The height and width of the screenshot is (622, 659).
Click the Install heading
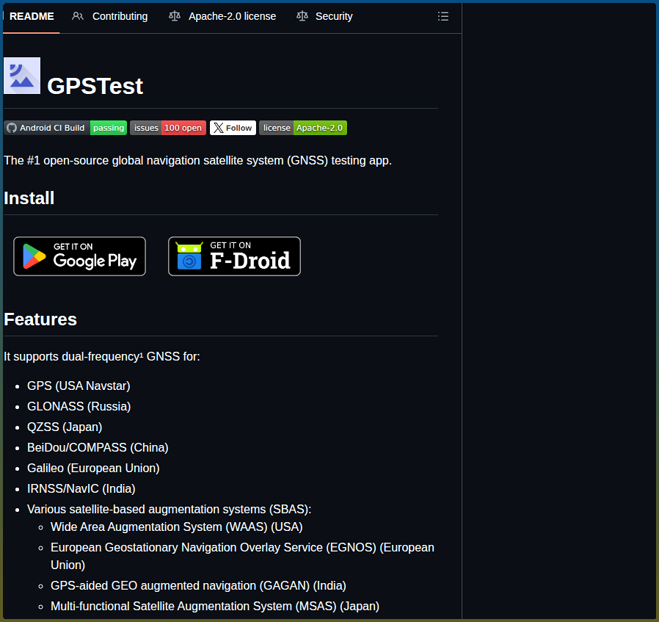(29, 198)
